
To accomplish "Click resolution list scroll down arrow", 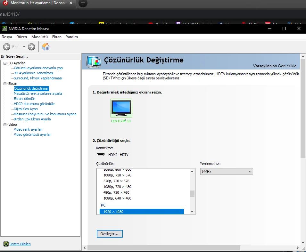I will point(192,212).
